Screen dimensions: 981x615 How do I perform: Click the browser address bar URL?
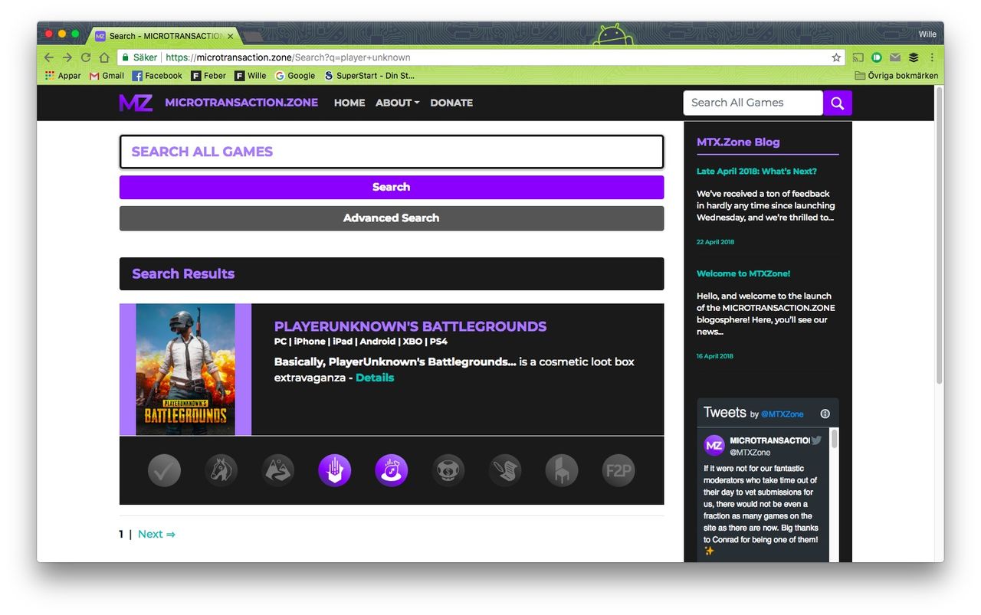coord(288,57)
